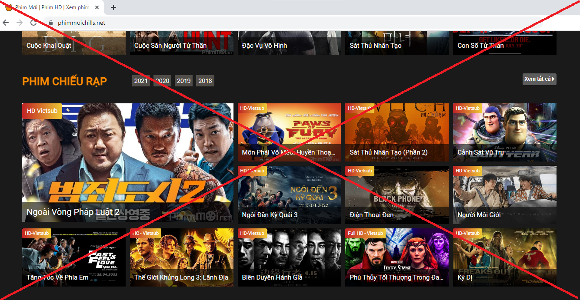Screen dimensions: 580x300
Task: Open Đặc Vụ Vô Hình movie card
Action: [x=289, y=43]
